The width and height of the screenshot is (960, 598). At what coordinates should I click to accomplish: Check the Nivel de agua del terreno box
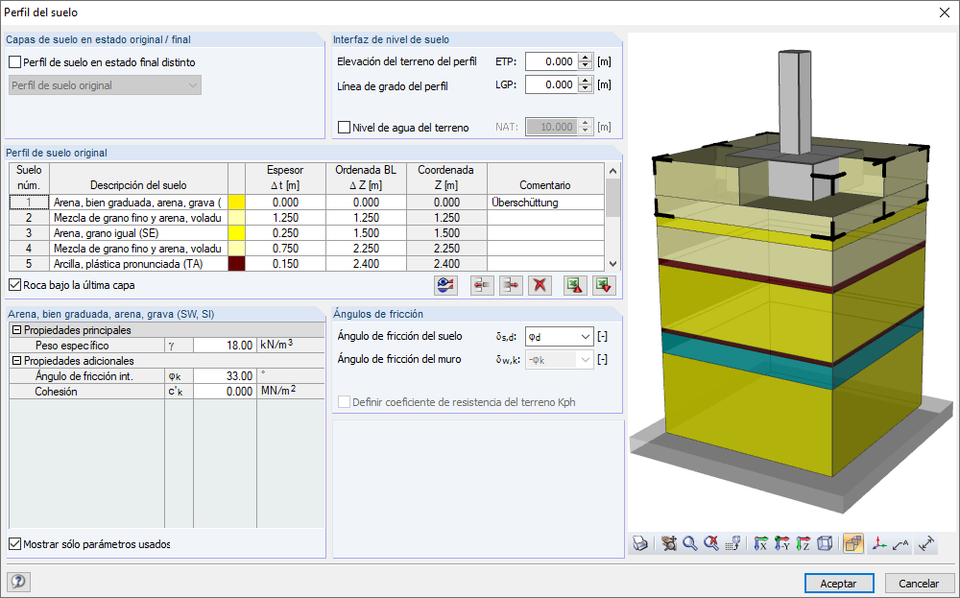(345, 128)
